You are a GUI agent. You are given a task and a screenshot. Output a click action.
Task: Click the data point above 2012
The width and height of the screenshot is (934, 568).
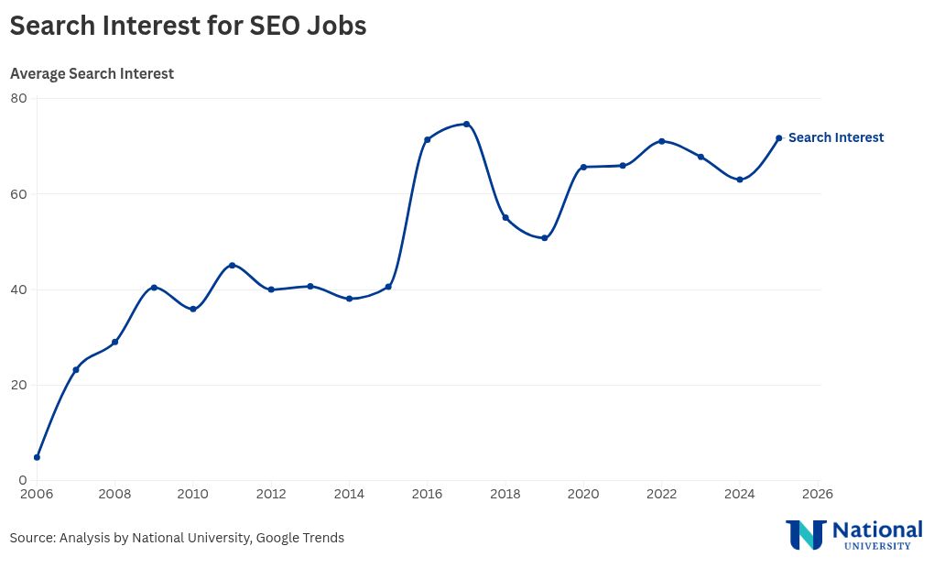pos(271,289)
